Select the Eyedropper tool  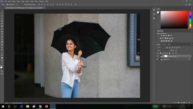pyautogui.click(x=2, y=24)
